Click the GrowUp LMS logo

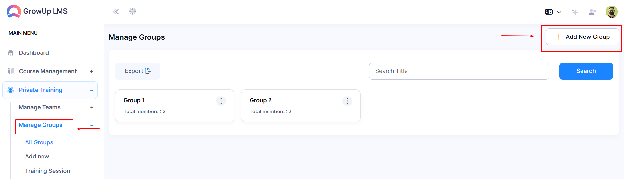[37, 11]
